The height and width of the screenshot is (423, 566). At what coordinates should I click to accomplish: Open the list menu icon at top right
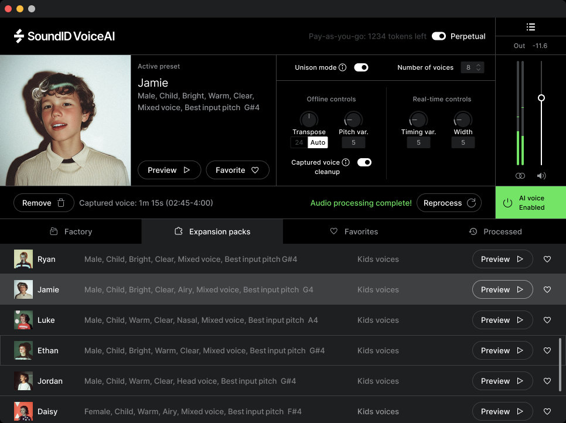pyautogui.click(x=530, y=27)
